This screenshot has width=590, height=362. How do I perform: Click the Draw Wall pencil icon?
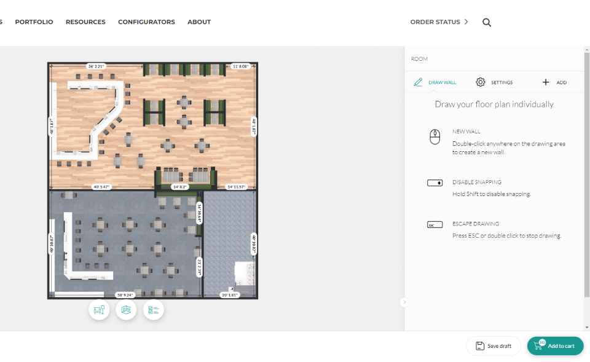(x=419, y=82)
